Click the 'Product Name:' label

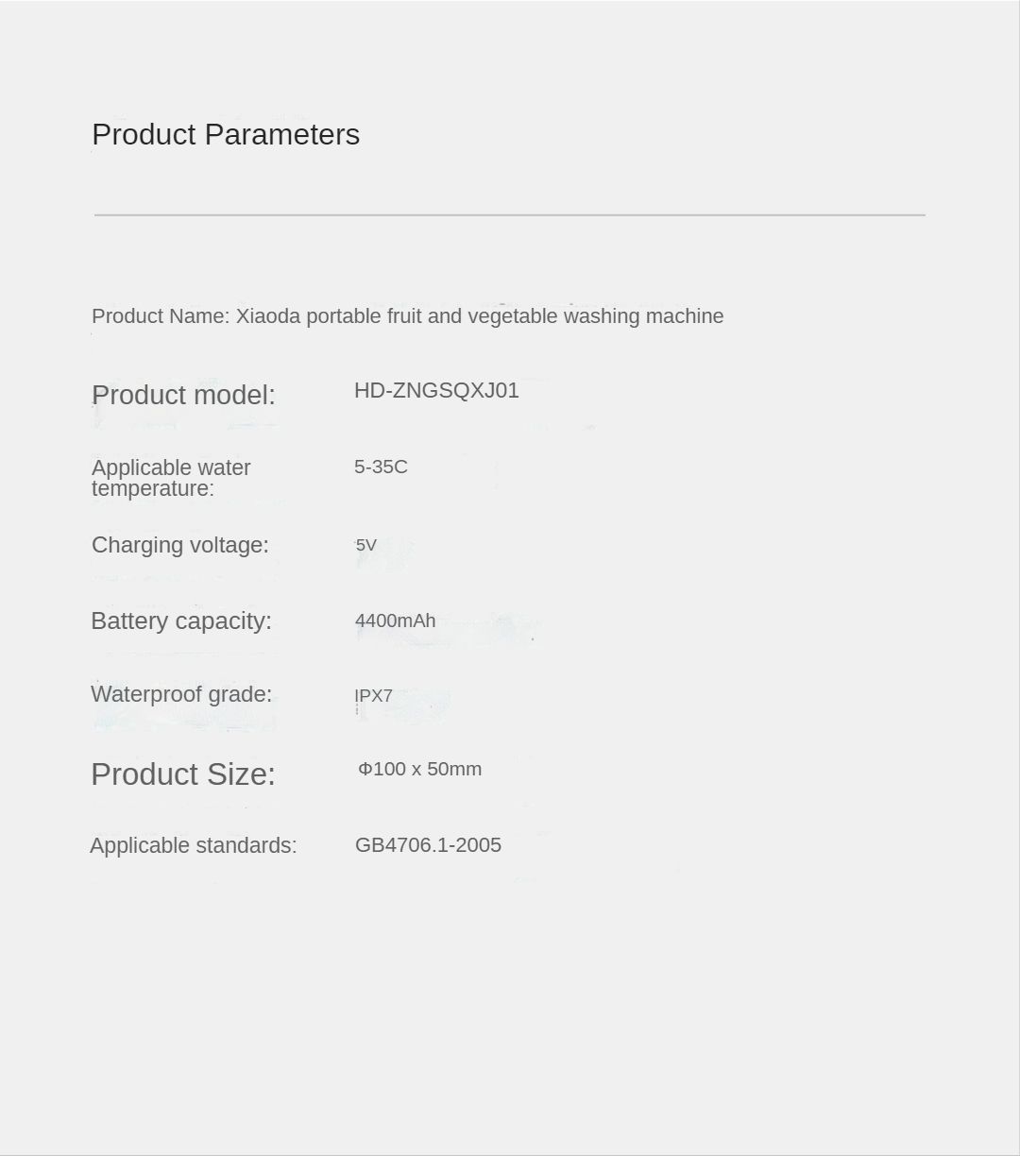point(161,316)
